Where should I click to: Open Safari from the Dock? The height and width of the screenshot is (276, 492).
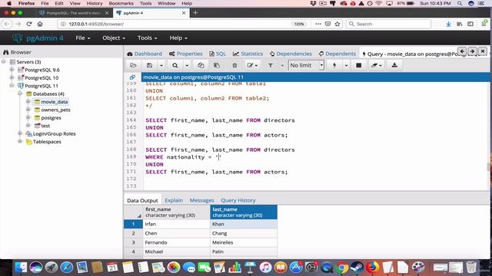(67, 268)
